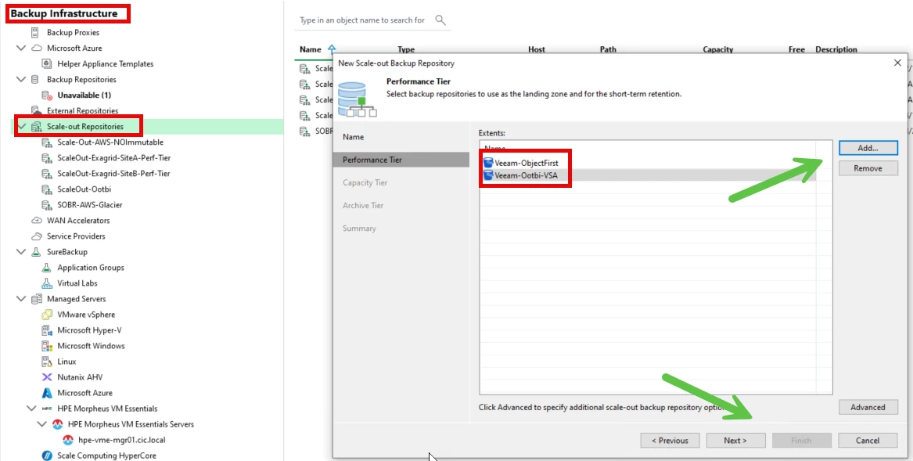Image resolution: width=913 pixels, height=461 pixels.
Task: Click the ScaleOut-Exagrid-SiteB-Perf-Tier icon
Action: pos(47,174)
